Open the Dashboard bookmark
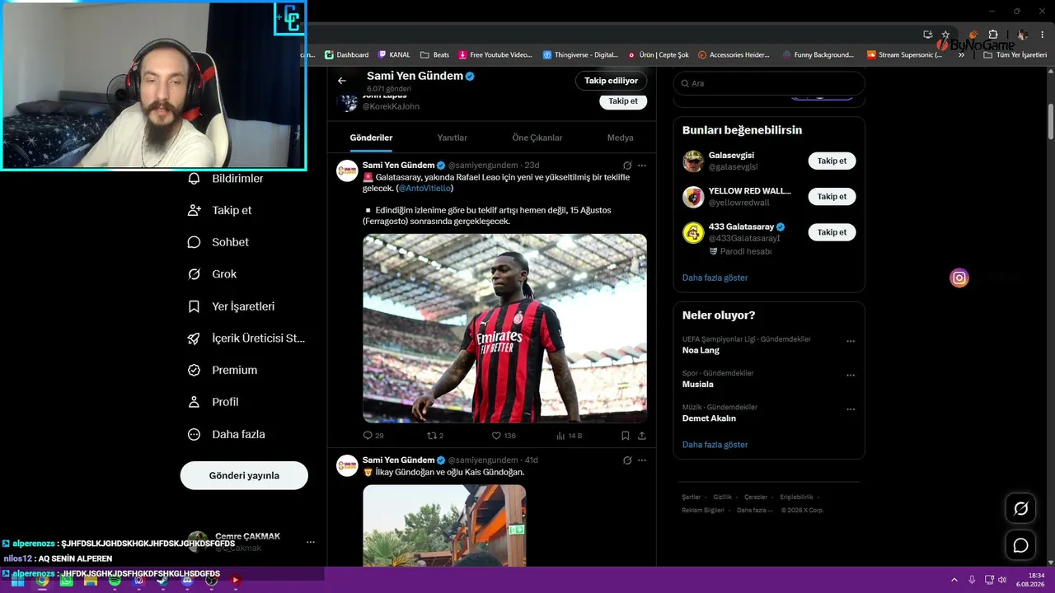1055x593 pixels. 347,55
